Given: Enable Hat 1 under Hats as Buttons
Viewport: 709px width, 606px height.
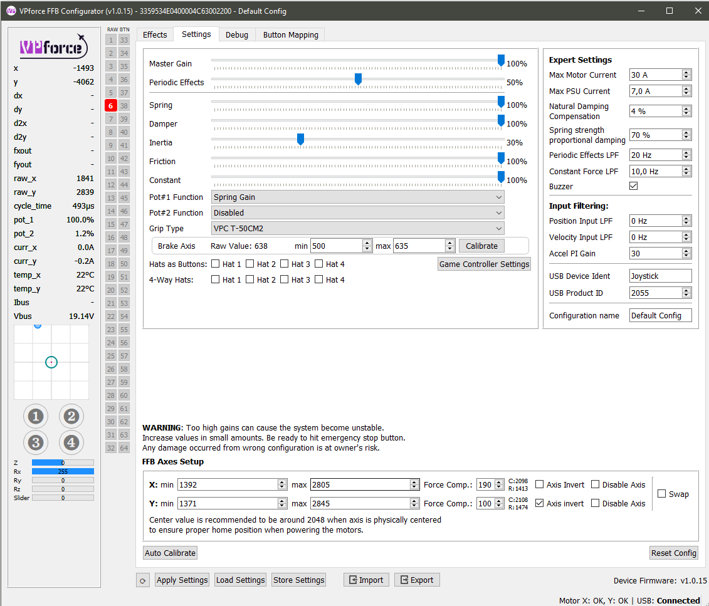Looking at the screenshot, I should (216, 264).
